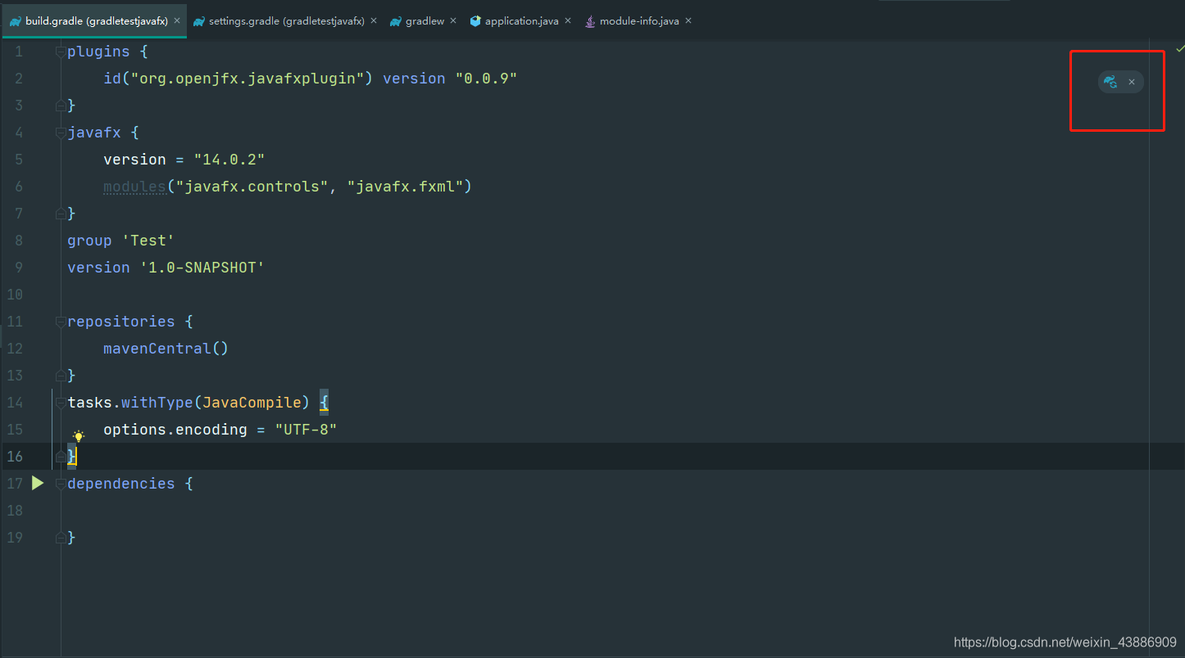Collapse the plugins block fold marker

60,52
